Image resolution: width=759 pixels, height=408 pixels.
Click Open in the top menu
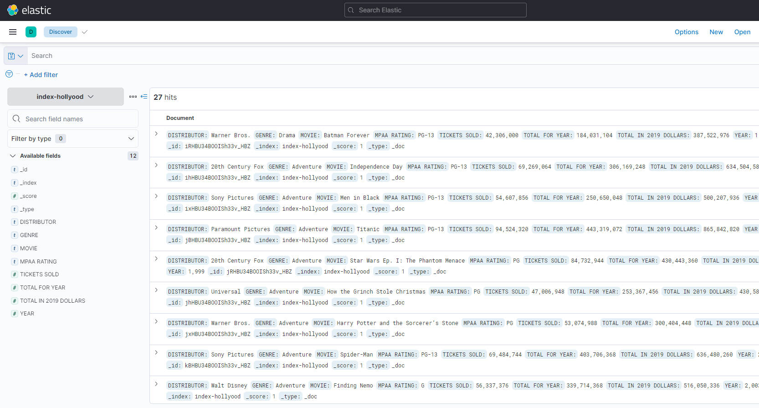pos(742,32)
